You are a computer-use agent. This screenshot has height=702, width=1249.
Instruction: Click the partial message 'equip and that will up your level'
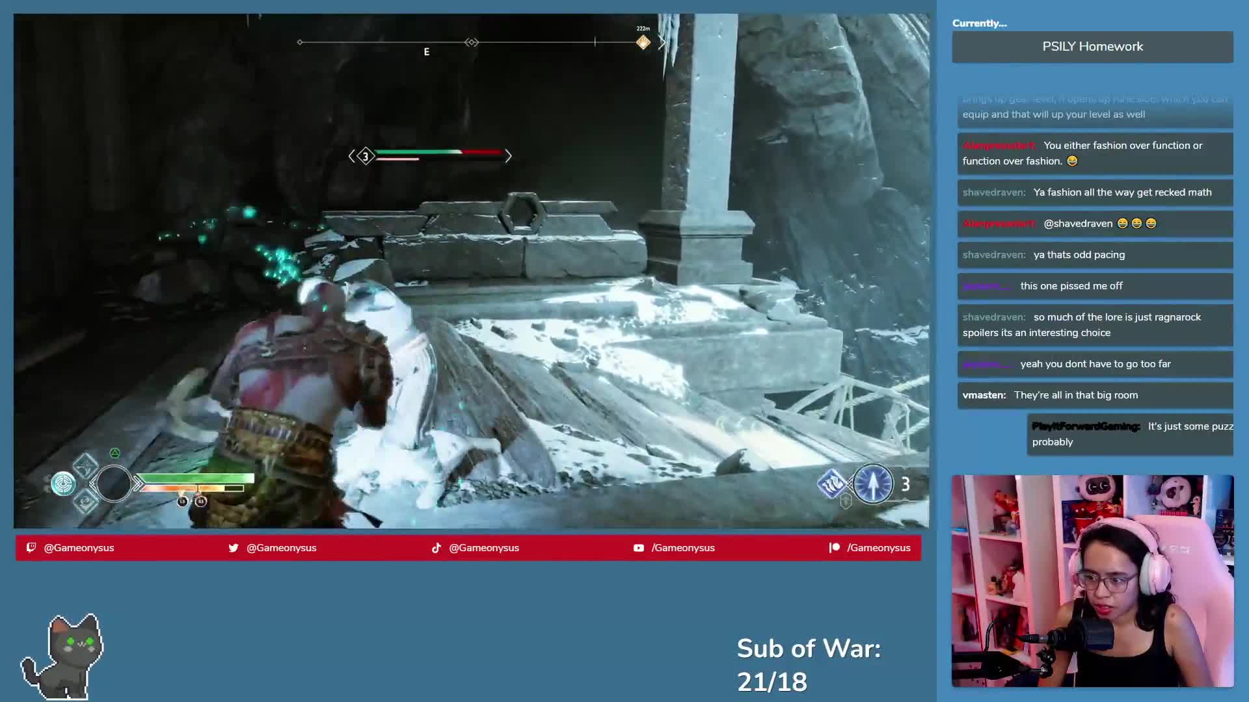1095,110
